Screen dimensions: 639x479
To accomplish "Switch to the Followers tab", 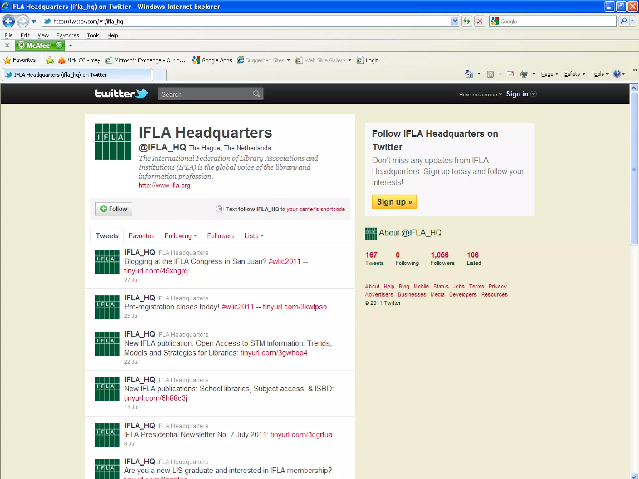I will click(x=221, y=236).
